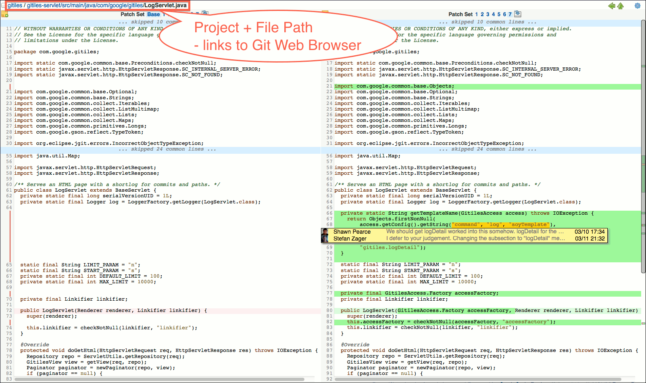Screen dimensions: 646x383
Task: Open diff preferences via the gear icon
Action: [638, 6]
